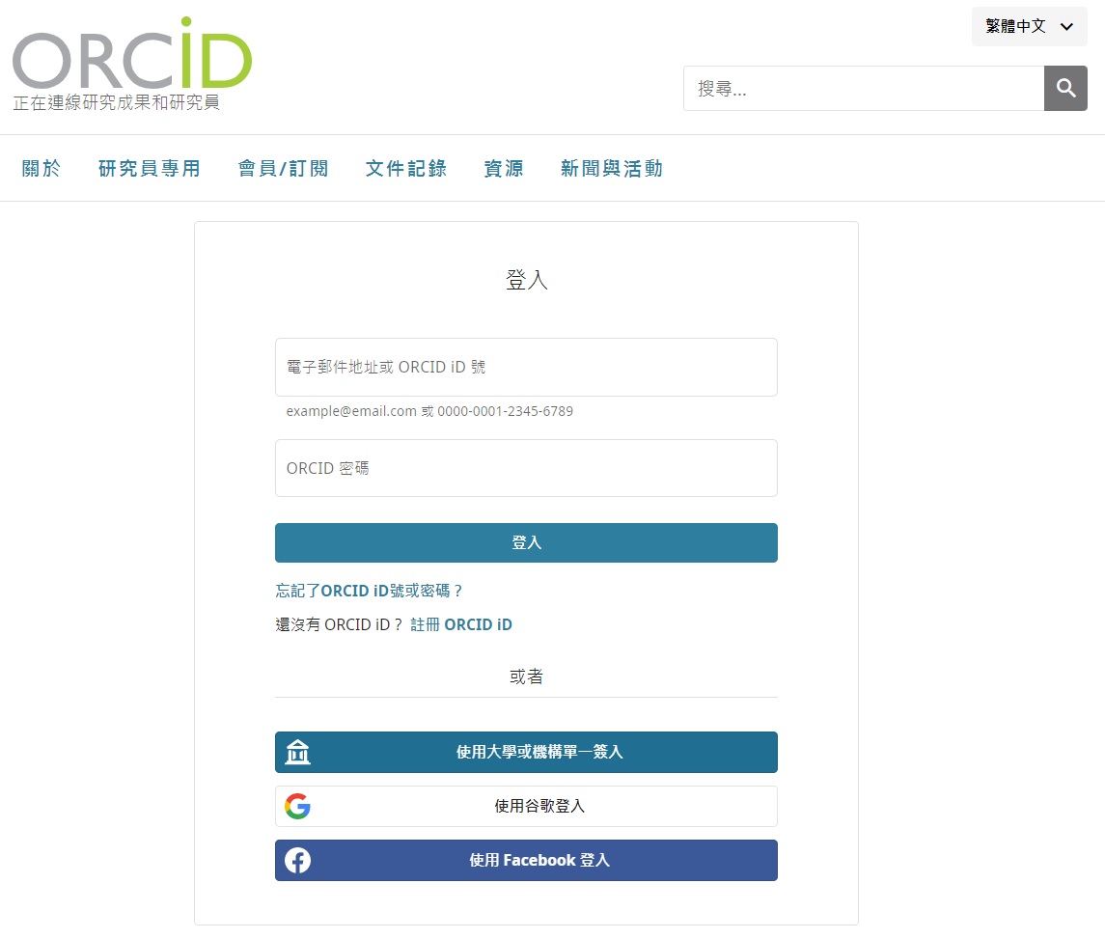Click the Google logo icon
The image size is (1105, 939).
tap(297, 806)
